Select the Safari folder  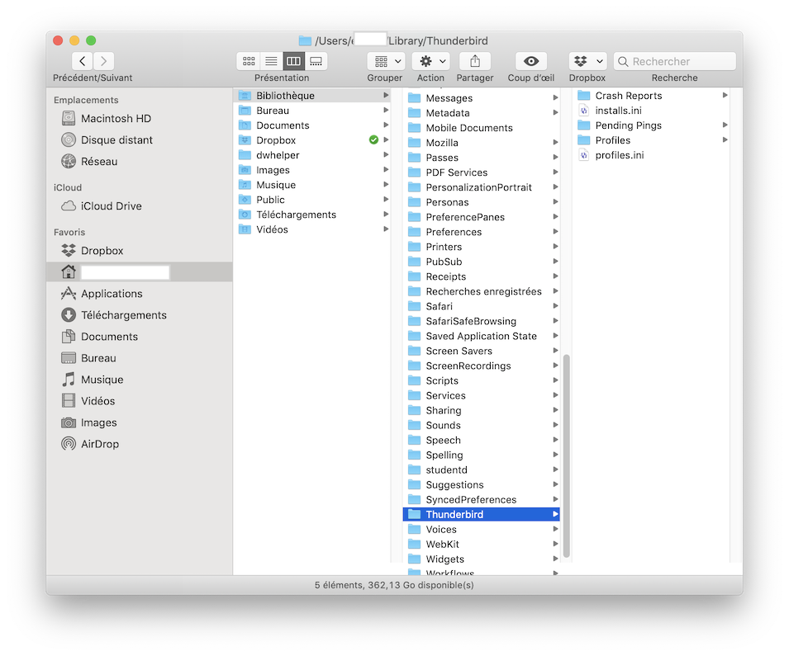click(x=481, y=306)
